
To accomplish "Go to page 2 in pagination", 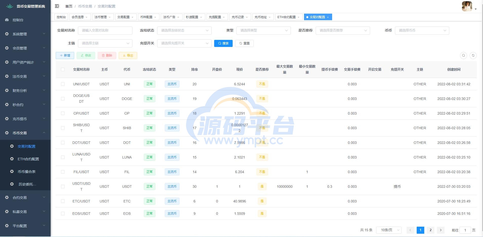I will click(430, 230).
